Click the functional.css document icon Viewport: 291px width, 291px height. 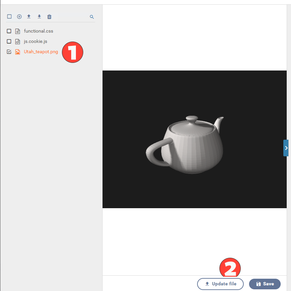[18, 31]
